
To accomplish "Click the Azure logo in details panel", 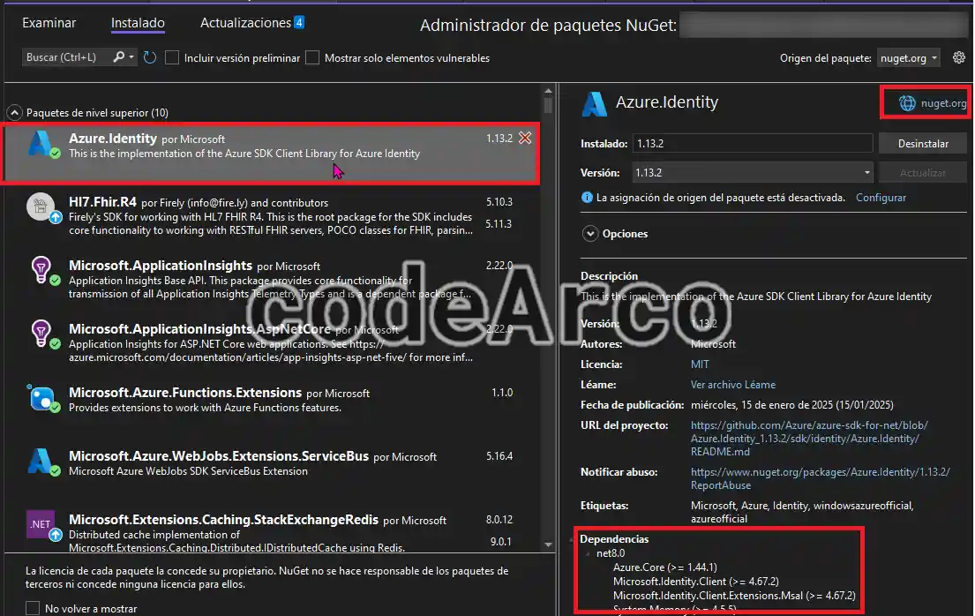I will [594, 104].
